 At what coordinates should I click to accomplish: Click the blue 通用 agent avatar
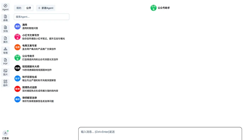17,27
